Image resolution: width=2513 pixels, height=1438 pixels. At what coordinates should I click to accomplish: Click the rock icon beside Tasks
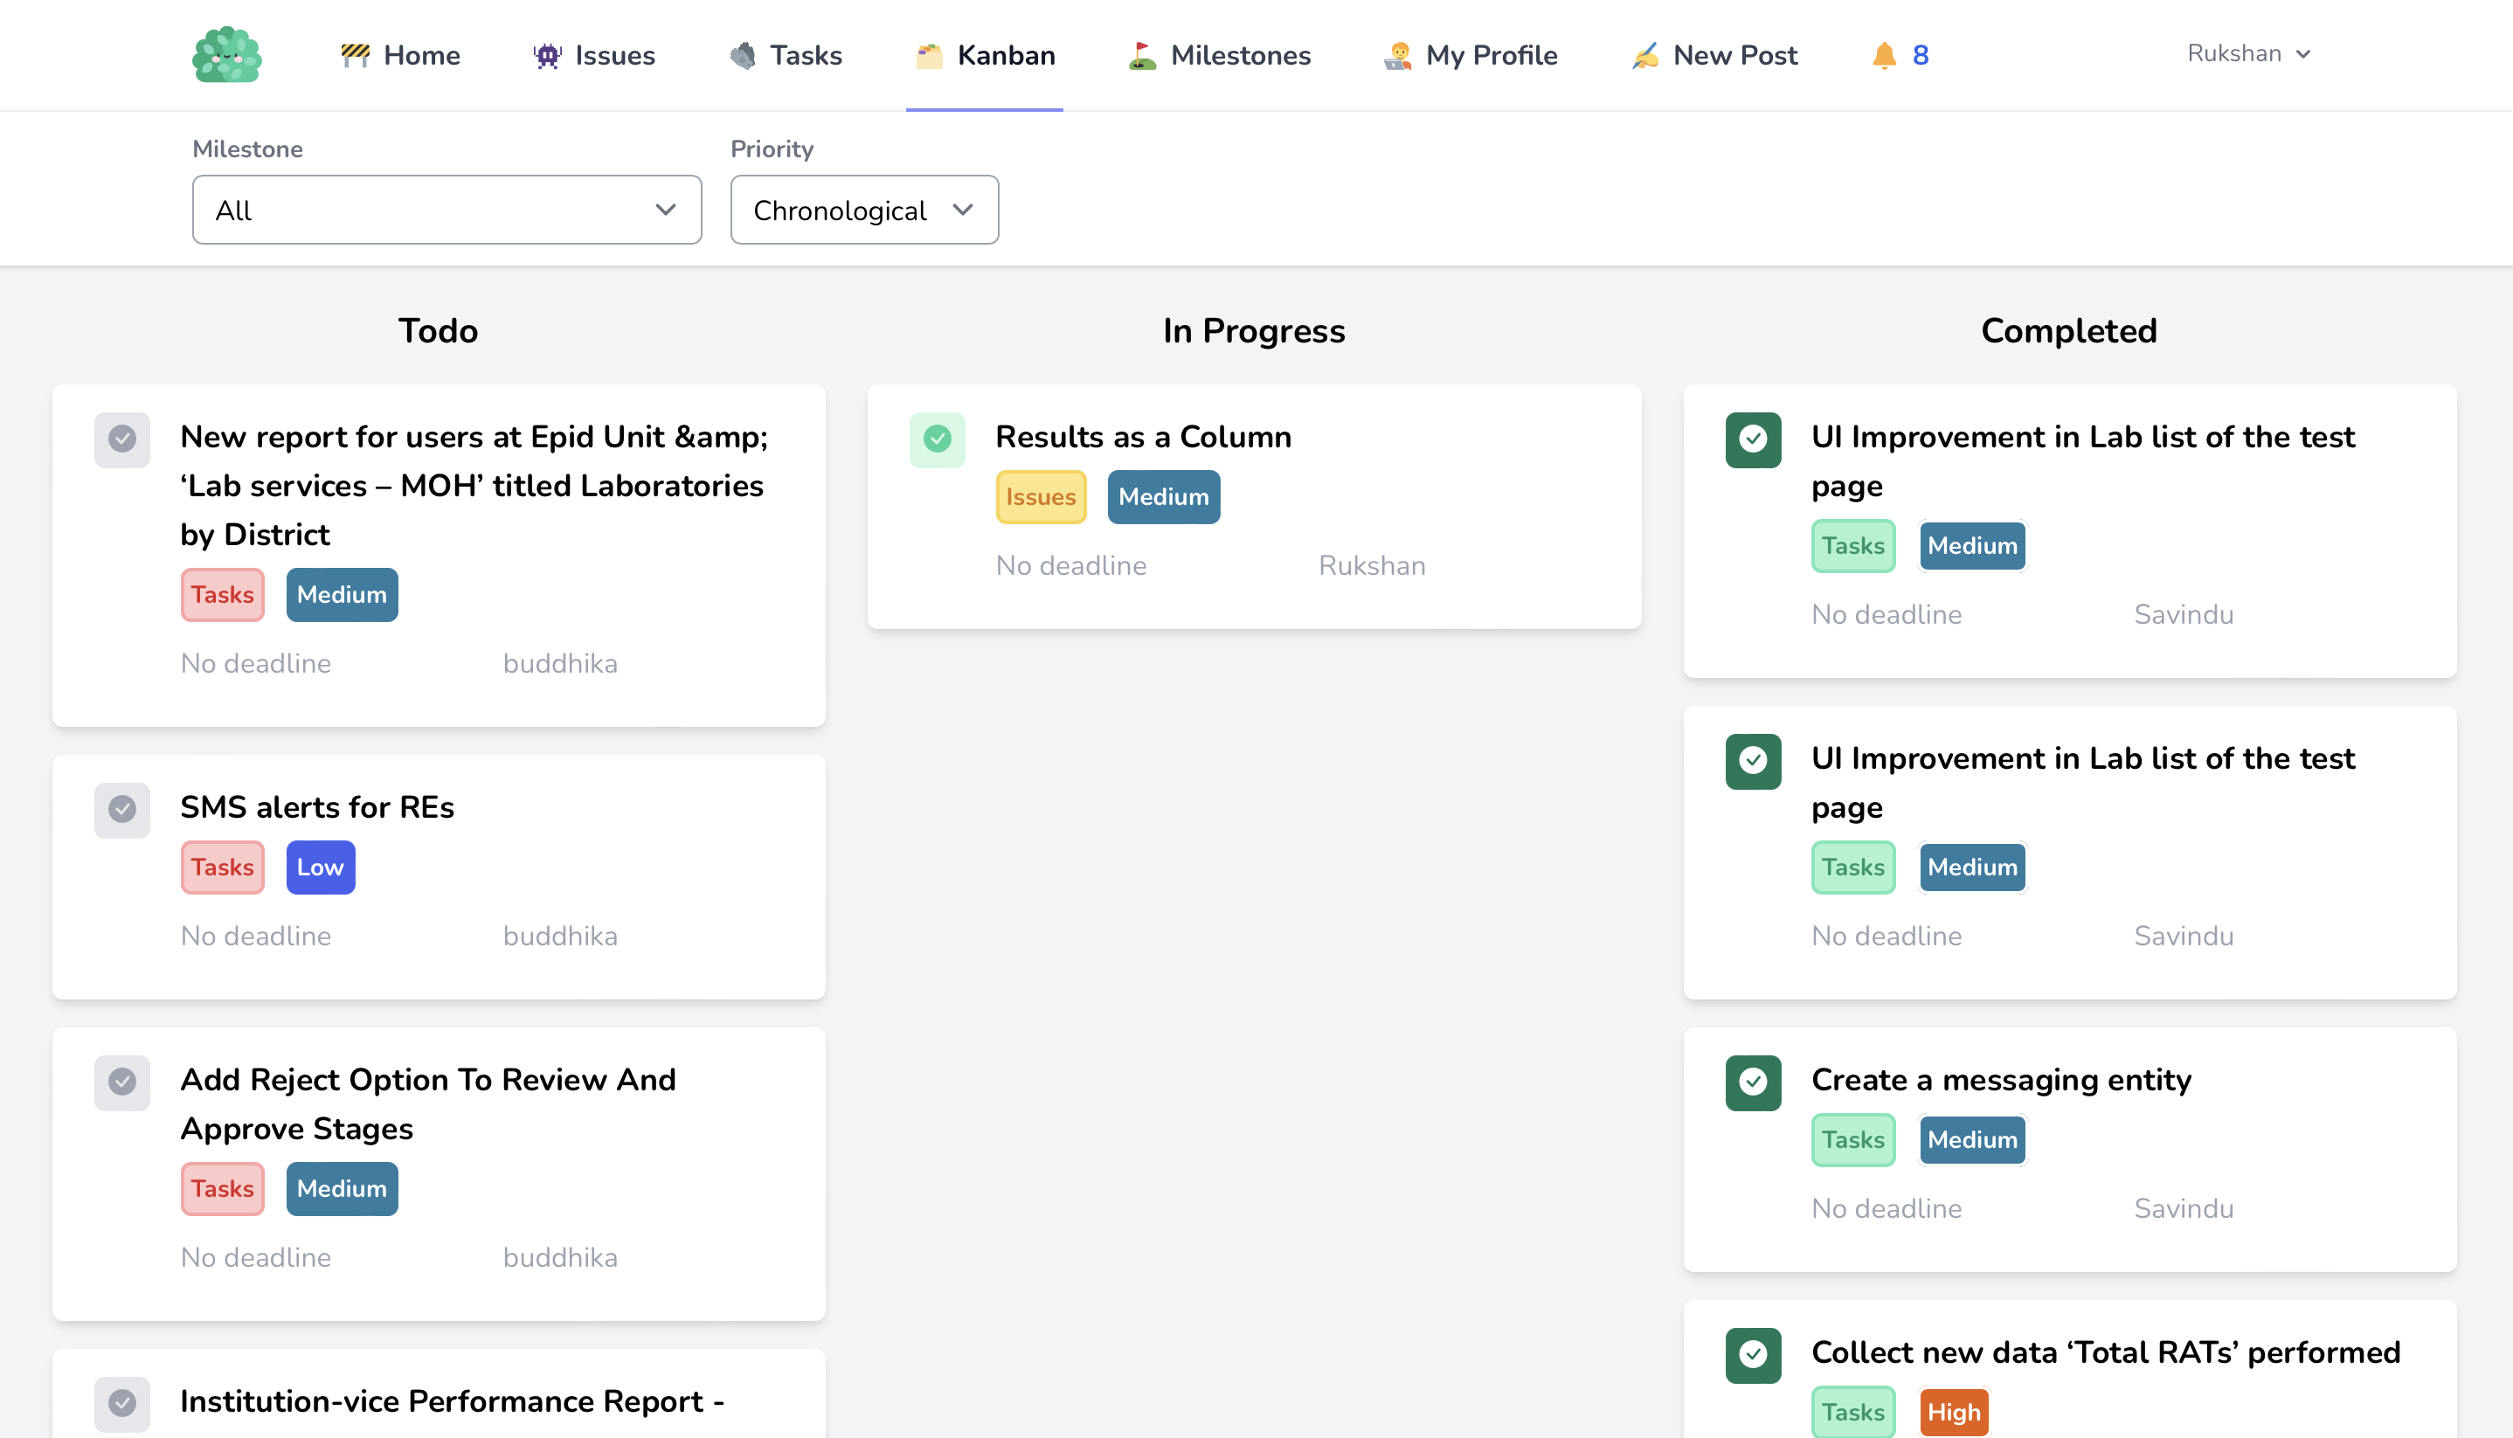[x=743, y=55]
